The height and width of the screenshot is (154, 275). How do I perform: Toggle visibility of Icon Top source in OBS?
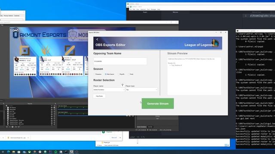tap(52, 111)
